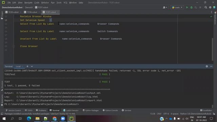Image resolution: width=217 pixels, height=122 pixels.
Task: Change the UTF-8 file encoding
Action: pyautogui.click(x=166, y=114)
